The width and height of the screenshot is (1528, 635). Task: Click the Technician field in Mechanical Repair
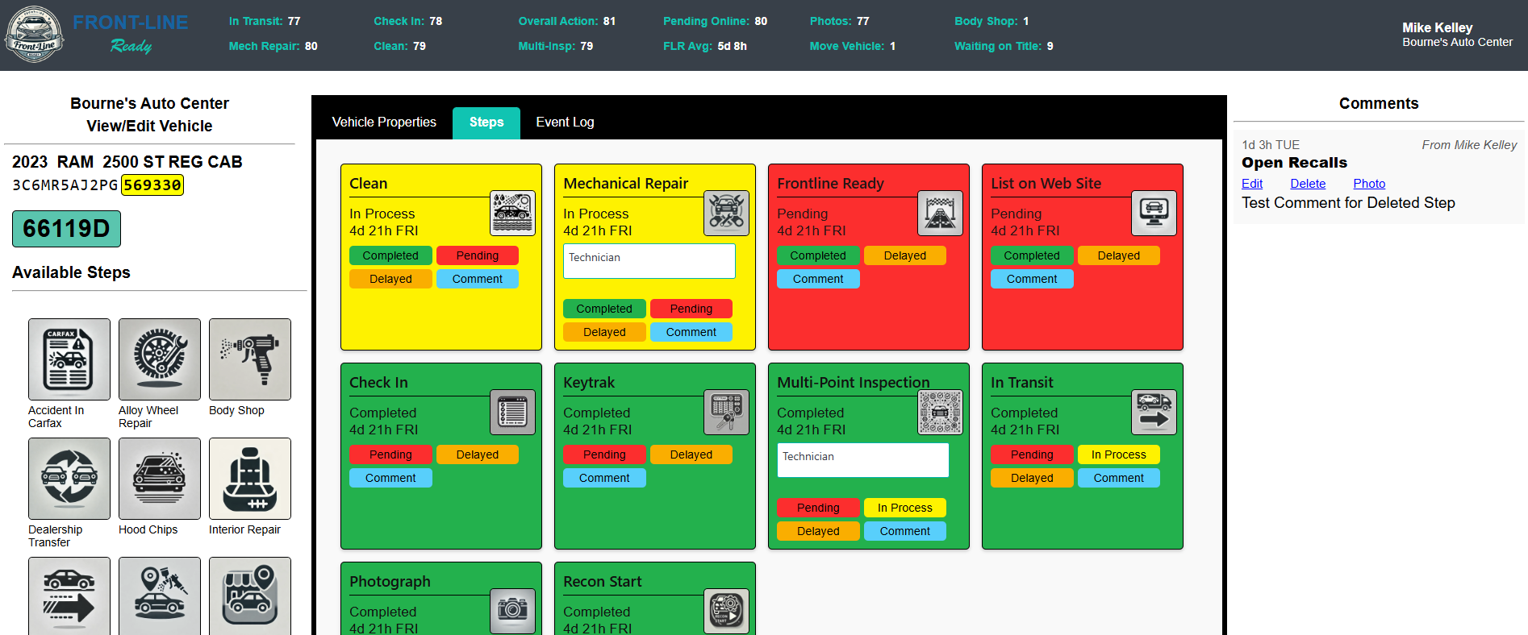point(649,261)
